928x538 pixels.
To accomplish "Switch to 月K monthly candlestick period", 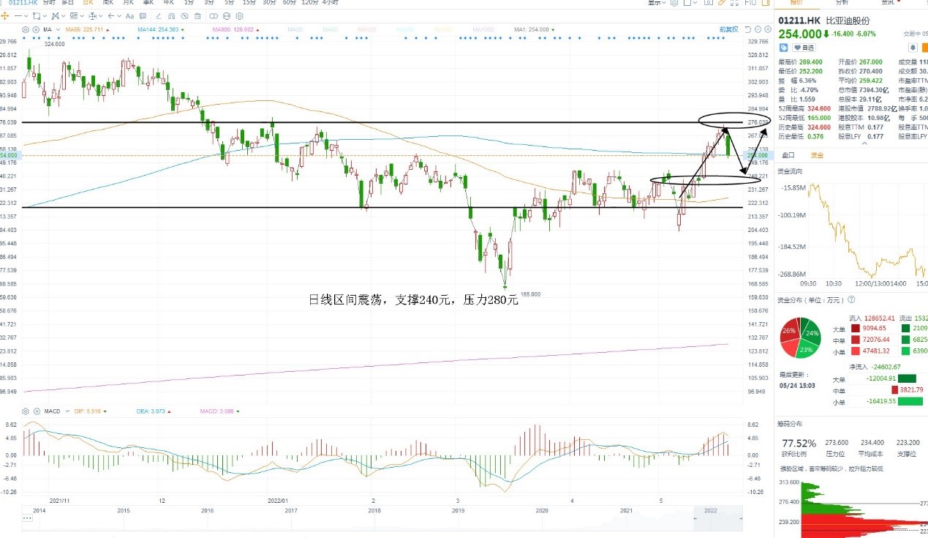I will [128, 3].
